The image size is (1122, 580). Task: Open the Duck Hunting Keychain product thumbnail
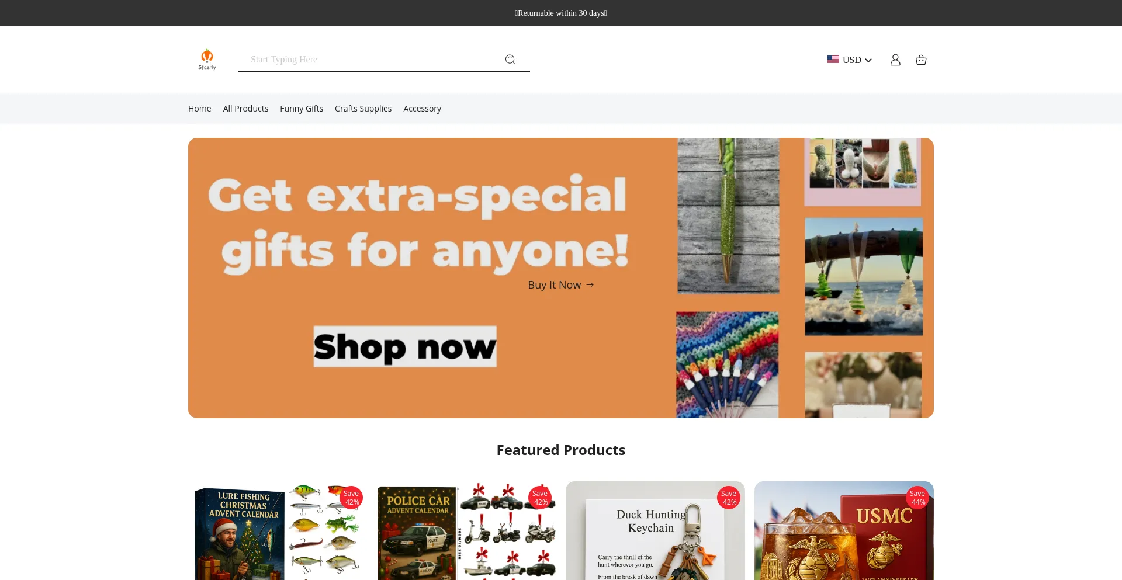(655, 530)
